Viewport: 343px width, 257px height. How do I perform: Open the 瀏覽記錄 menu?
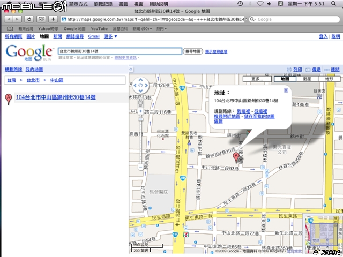coord(103,4)
